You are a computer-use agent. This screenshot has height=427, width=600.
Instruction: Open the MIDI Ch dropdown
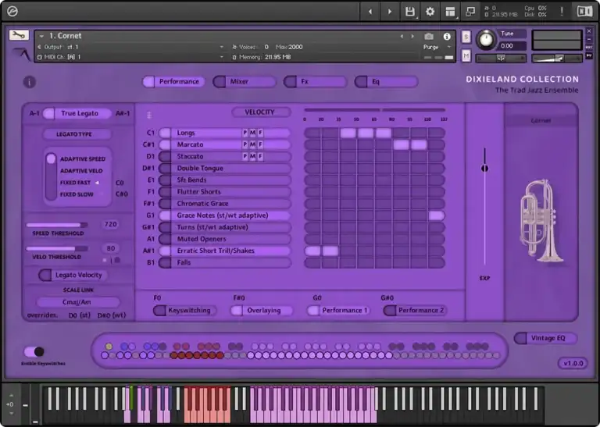coord(222,57)
